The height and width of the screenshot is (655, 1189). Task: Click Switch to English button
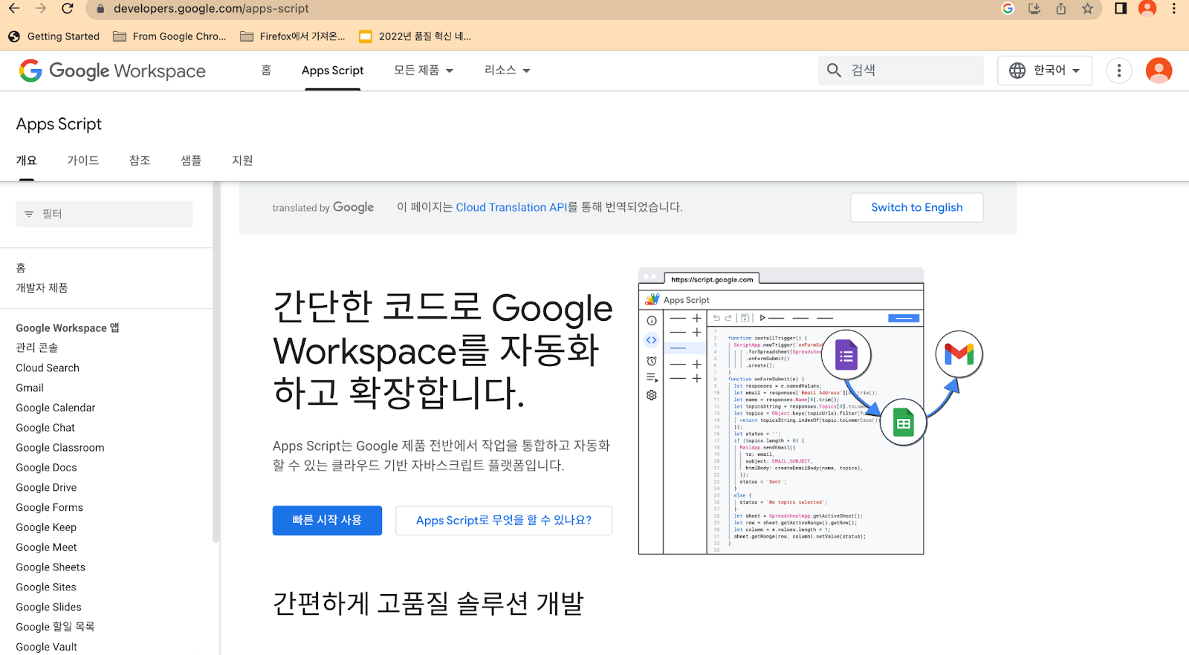pos(917,207)
